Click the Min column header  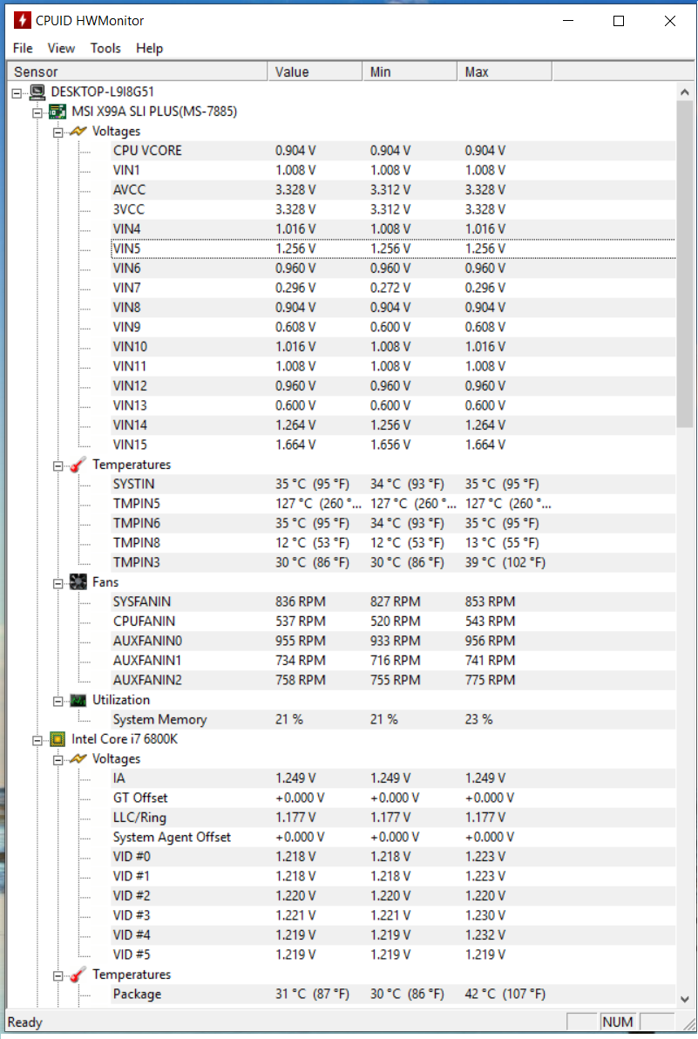point(410,71)
